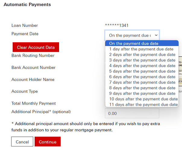
Task: Focus the Additional Principal amount field
Action: (x=132, y=113)
